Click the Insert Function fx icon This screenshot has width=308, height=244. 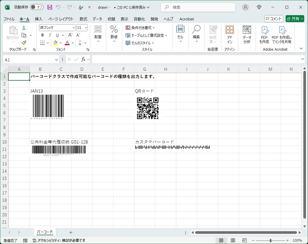(x=83, y=59)
